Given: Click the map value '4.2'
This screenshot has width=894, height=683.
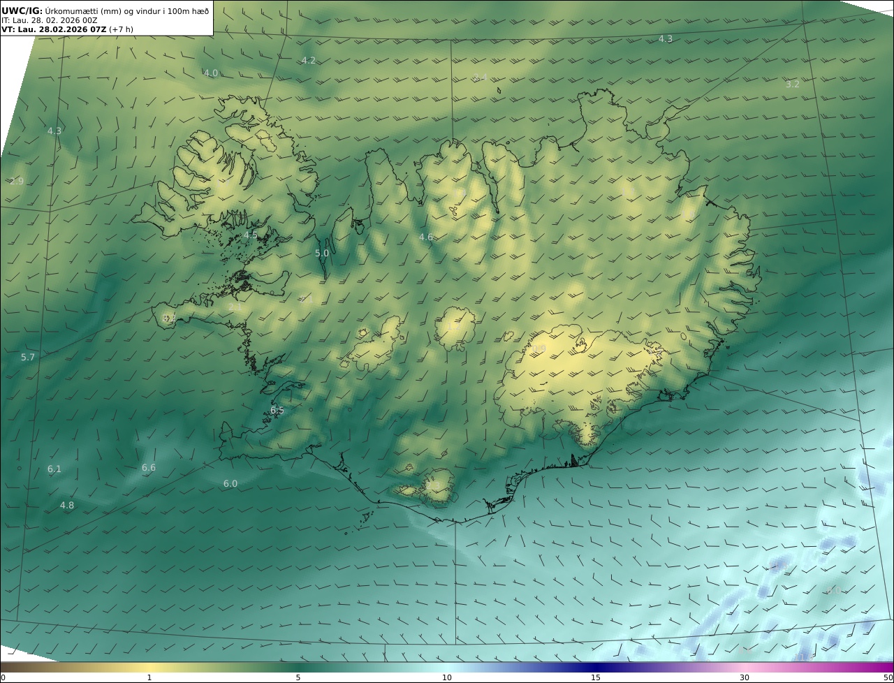Looking at the screenshot, I should pyautogui.click(x=309, y=61).
